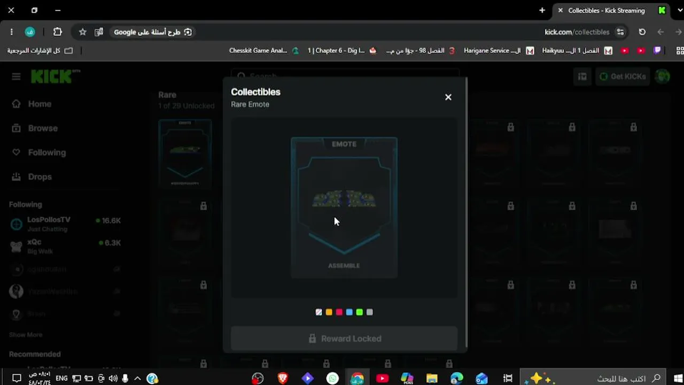Switch the ENG input language
This screenshot has width=684, height=385.
61,379
